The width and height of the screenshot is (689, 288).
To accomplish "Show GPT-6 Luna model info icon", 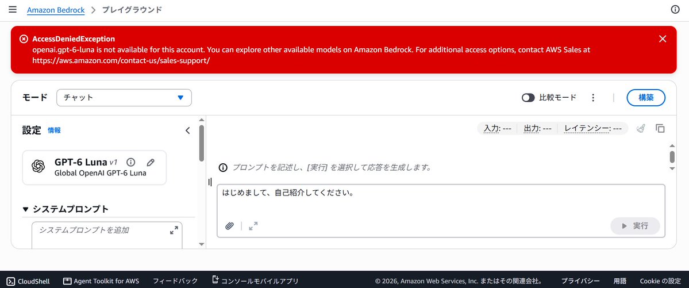I will point(130,162).
